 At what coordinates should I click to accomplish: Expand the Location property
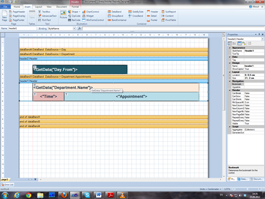230,75
